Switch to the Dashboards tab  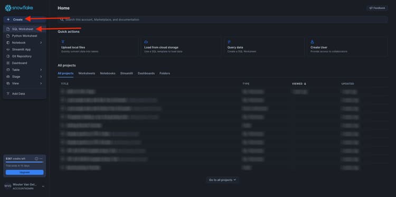pyautogui.click(x=146, y=73)
